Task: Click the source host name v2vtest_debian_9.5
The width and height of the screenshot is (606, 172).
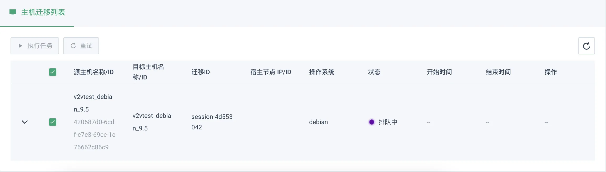Action: point(93,103)
